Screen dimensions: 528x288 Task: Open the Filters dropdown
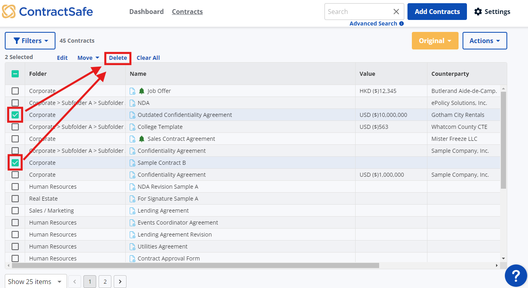(x=30, y=41)
